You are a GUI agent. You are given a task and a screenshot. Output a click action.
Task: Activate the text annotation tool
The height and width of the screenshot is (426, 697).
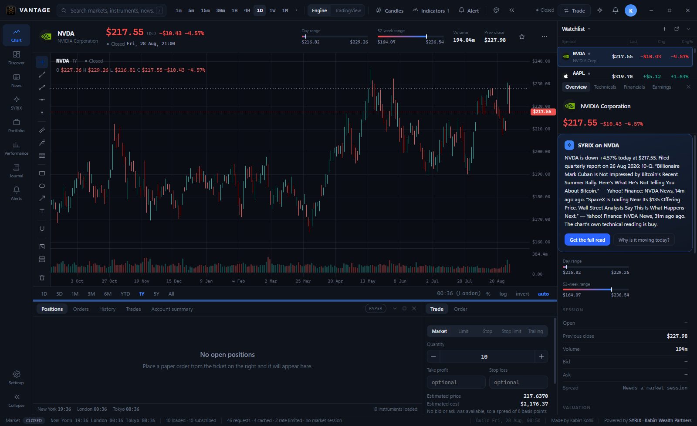pos(42,211)
